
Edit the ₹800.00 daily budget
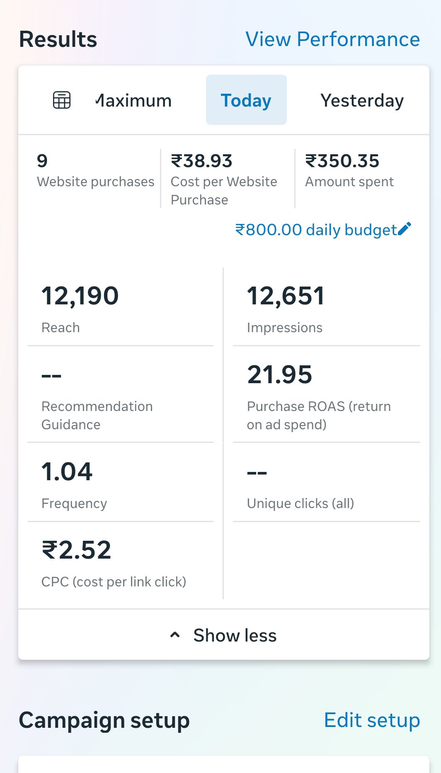(316, 230)
